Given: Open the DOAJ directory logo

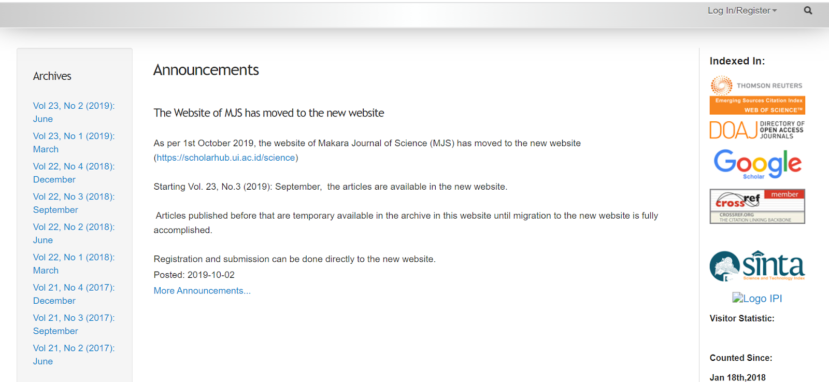Looking at the screenshot, I should coord(757,130).
